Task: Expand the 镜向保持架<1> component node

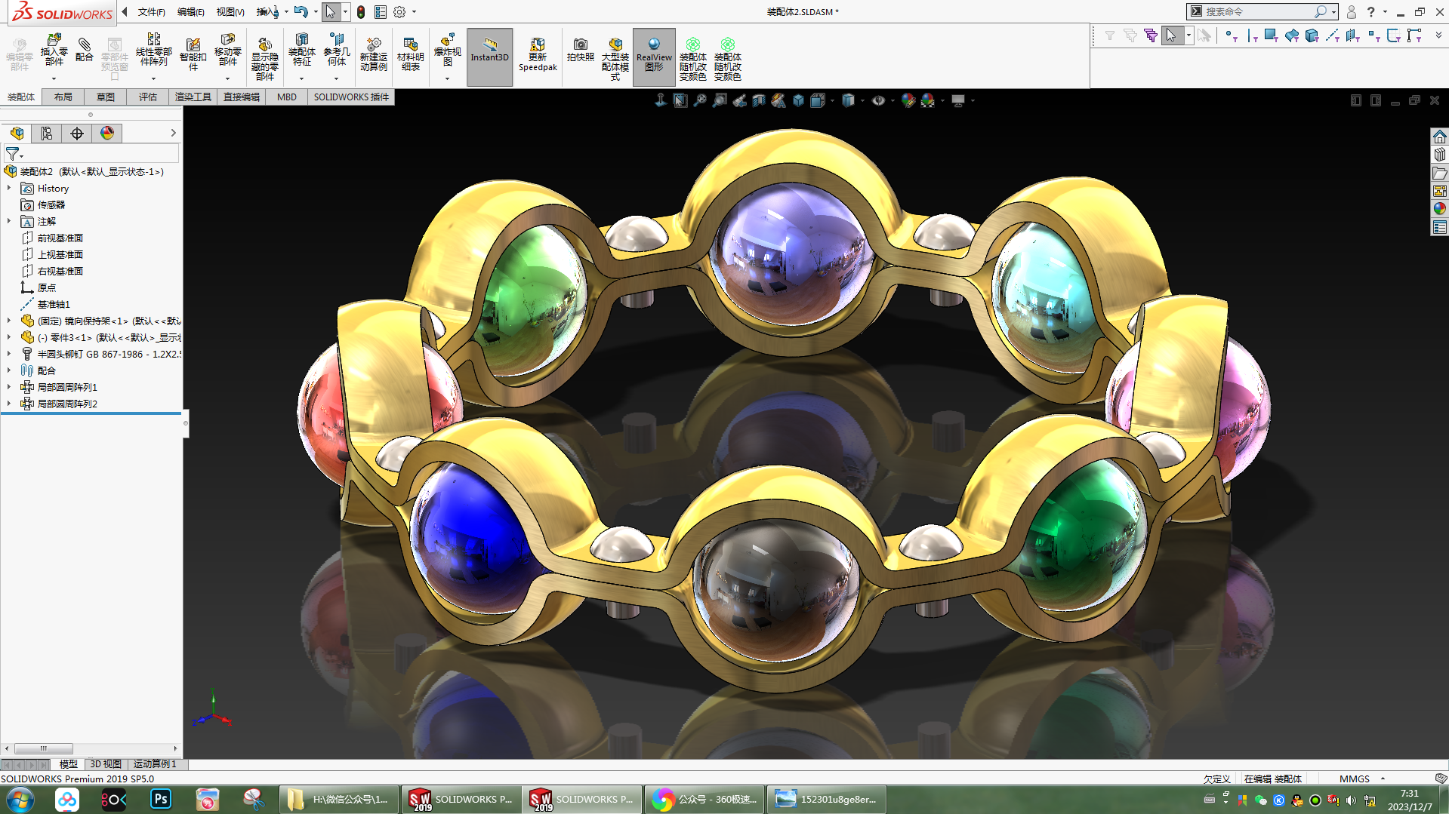Action: [x=9, y=321]
